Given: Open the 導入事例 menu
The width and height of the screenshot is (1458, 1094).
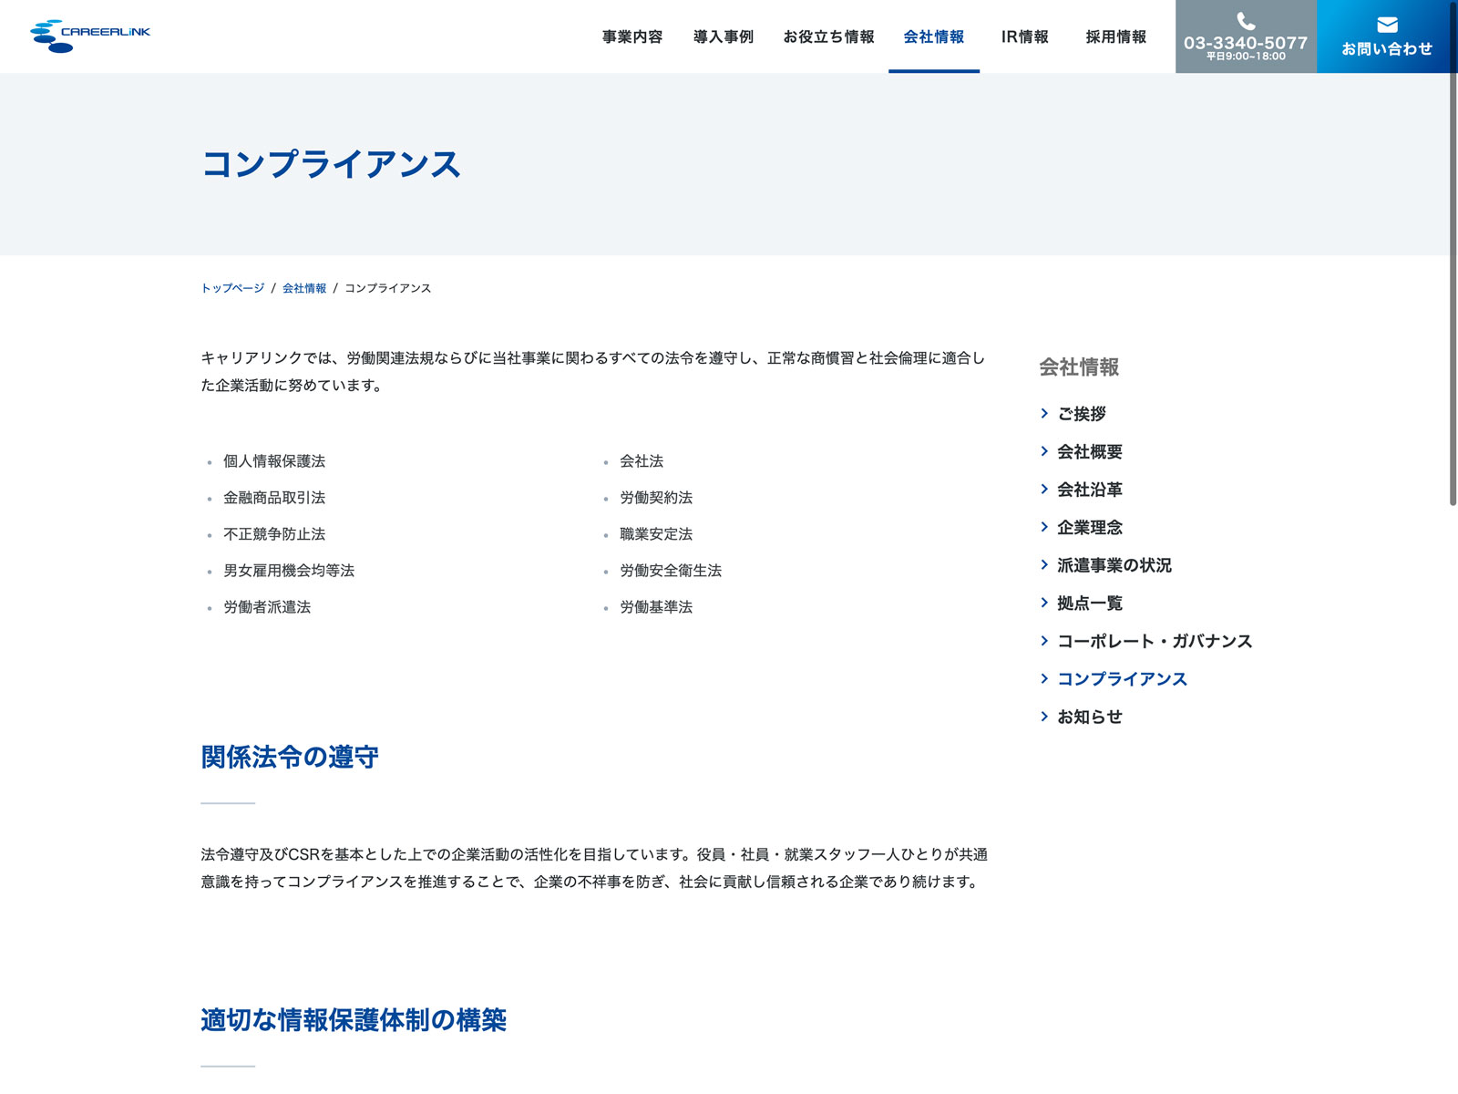Looking at the screenshot, I should [x=724, y=36].
